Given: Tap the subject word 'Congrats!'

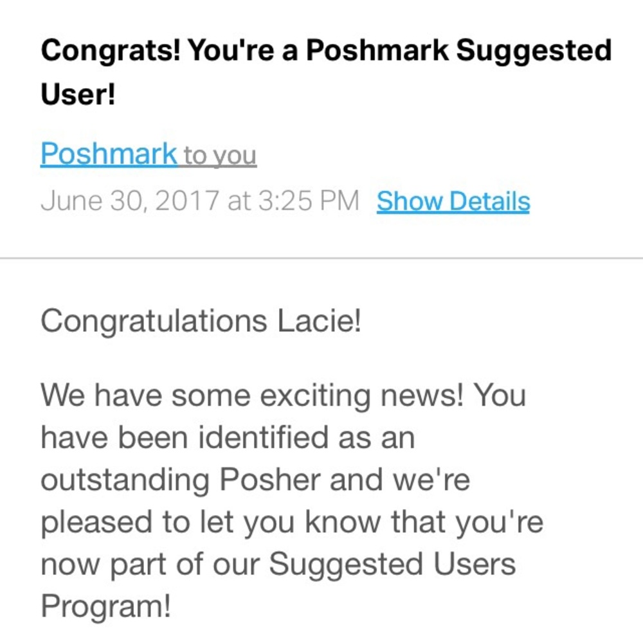Looking at the screenshot, I should (x=109, y=50).
